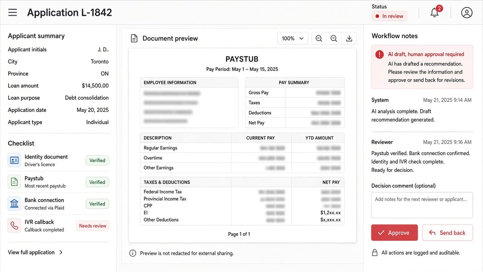Viewport: 483px width, 272px height.
Task: Click Verified badge for Identity document
Action: pyautogui.click(x=97, y=160)
